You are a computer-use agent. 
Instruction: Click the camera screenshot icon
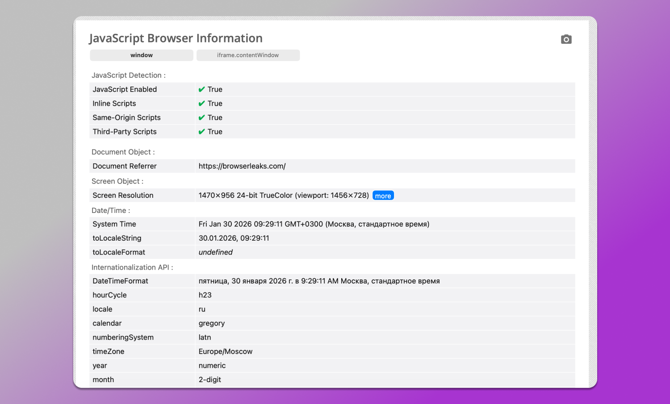click(566, 39)
